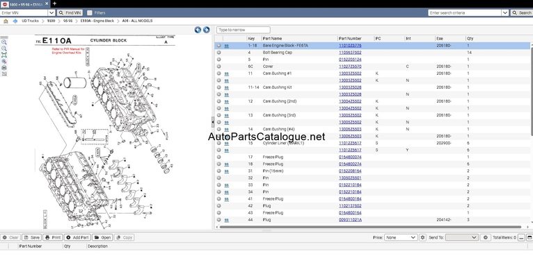Open the search criteria dropdown arrow

click(505, 13)
